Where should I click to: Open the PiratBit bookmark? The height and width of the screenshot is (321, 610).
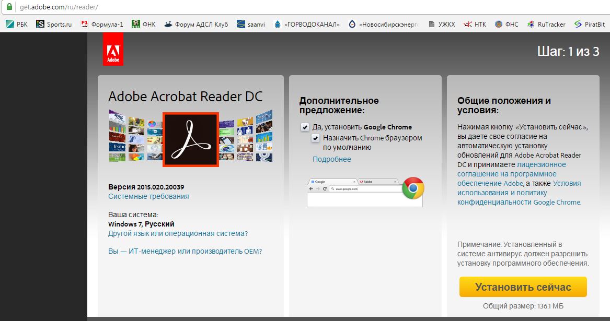tap(590, 24)
